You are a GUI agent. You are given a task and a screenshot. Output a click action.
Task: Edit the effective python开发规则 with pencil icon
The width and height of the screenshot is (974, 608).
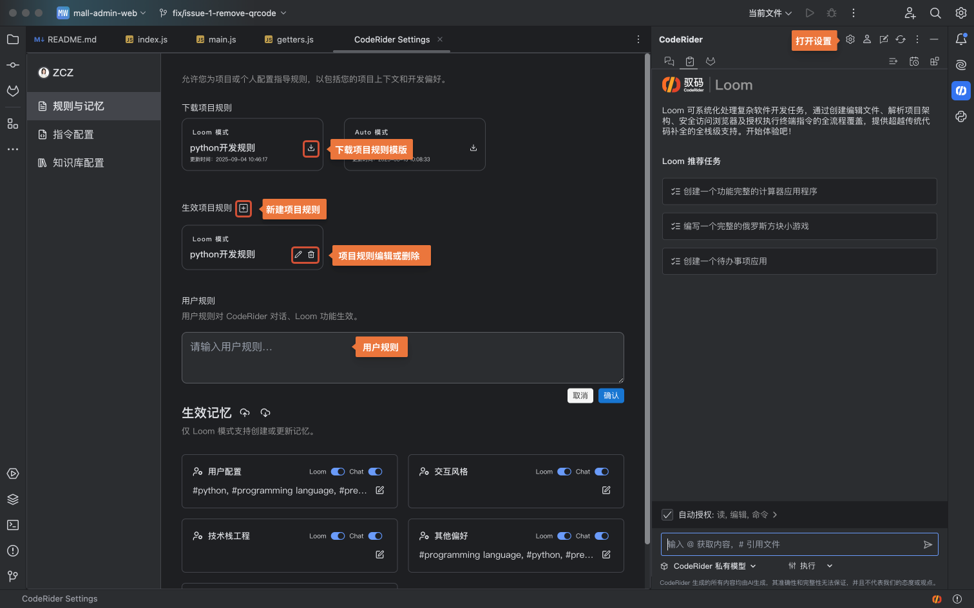click(298, 255)
